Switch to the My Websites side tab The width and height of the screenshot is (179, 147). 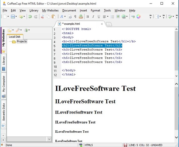pyautogui.click(x=3, y=40)
